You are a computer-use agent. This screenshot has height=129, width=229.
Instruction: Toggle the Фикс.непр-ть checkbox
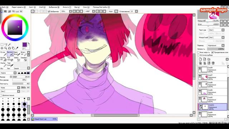coord(198,52)
